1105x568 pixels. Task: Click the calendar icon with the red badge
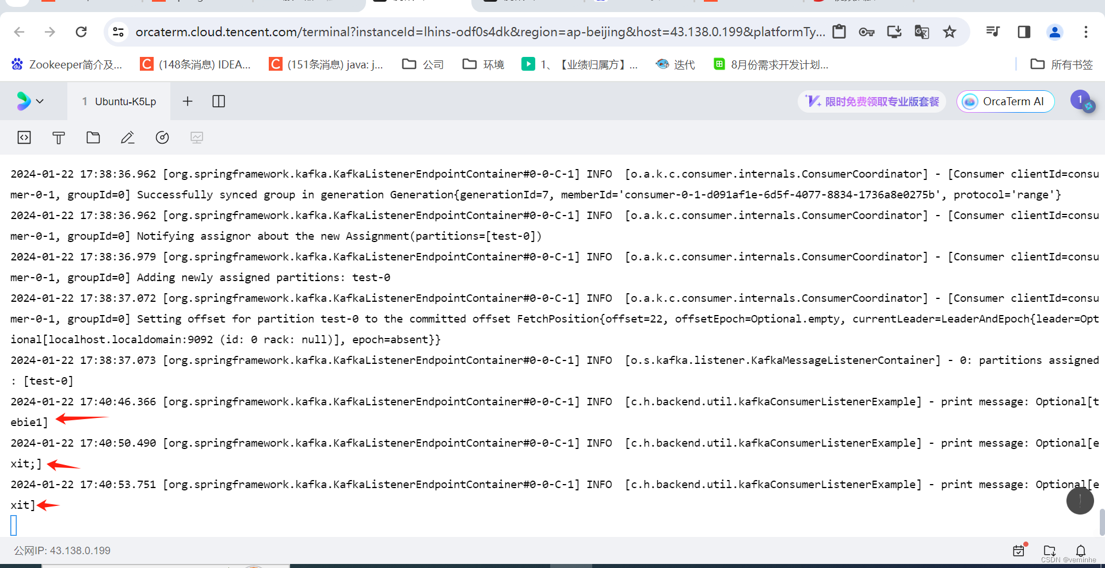[x=1019, y=550]
